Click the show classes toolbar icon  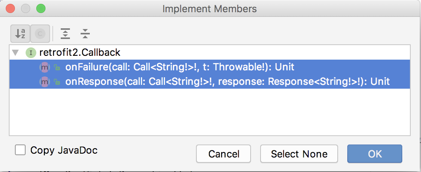pos(40,34)
